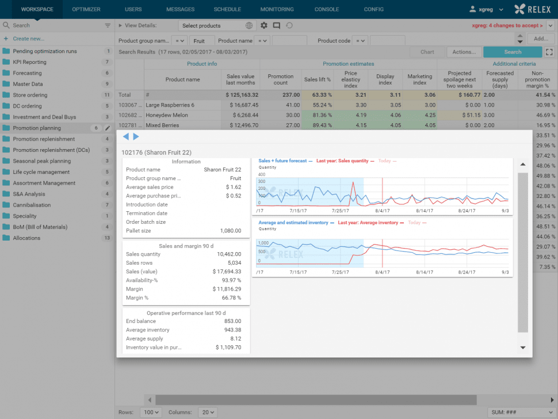Viewport: 558px width, 419px height.
Task: Click the magnifier icon in the sidebar search
Action: coord(6,25)
